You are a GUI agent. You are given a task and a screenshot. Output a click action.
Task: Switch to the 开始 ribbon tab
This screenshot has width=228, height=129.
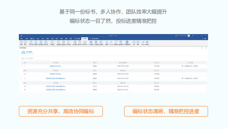26,39
